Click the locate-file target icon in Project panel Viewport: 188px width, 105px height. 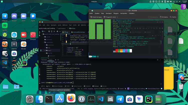coord(49,31)
